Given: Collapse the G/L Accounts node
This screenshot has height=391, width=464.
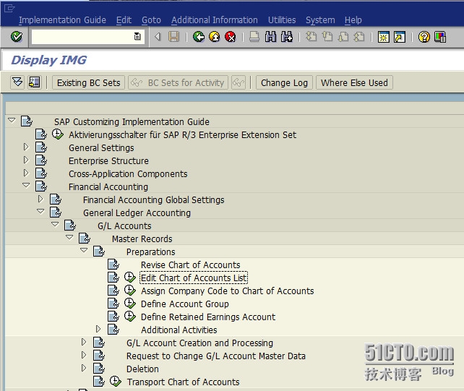Looking at the screenshot, I should coord(55,225).
